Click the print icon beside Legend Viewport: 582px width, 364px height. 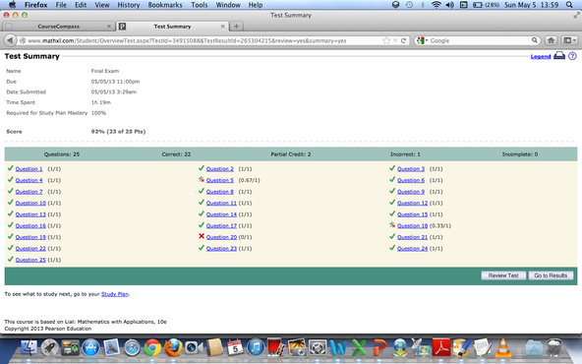(x=559, y=56)
